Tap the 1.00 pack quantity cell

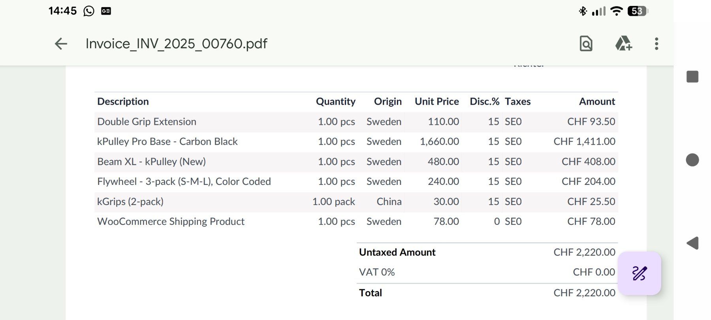click(x=334, y=201)
